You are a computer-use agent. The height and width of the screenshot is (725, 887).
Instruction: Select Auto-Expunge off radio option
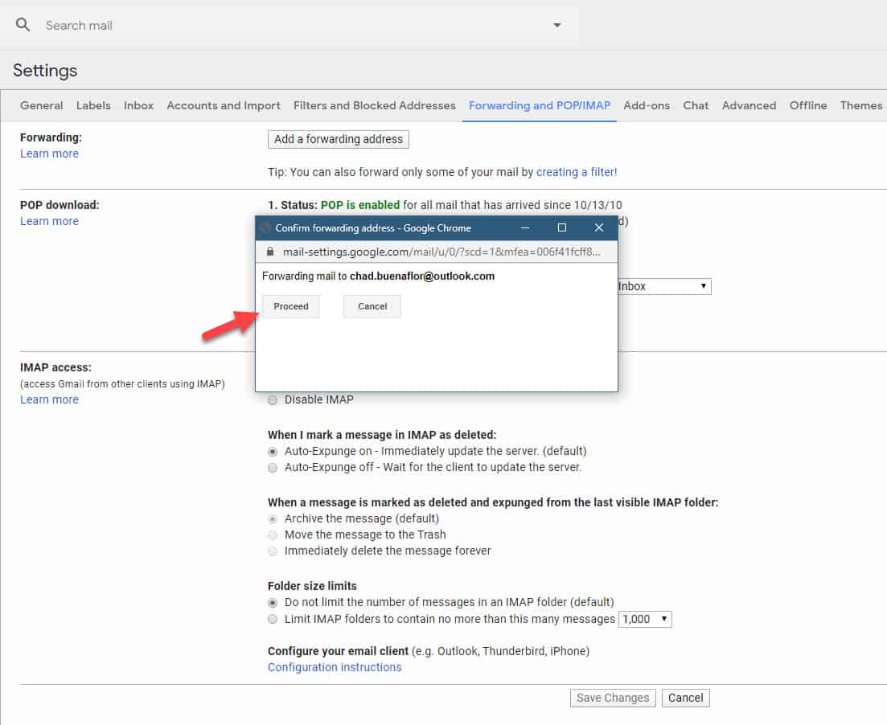click(x=273, y=468)
